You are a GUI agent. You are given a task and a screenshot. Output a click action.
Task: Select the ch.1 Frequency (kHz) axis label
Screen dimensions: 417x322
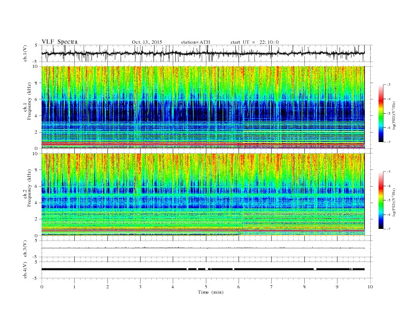[x=27, y=101]
